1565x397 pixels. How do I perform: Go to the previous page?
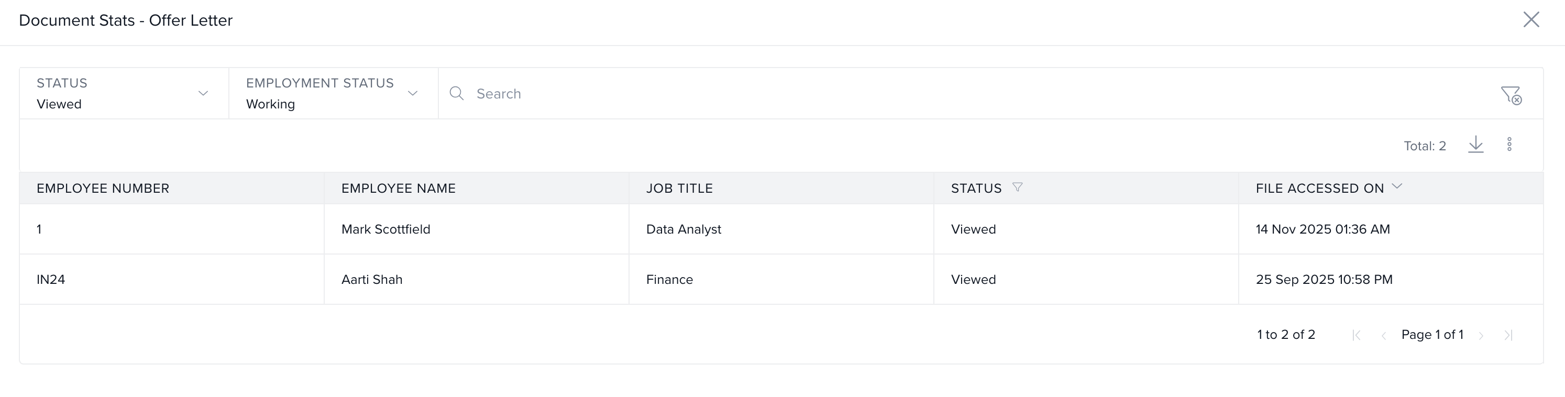coord(1383,335)
